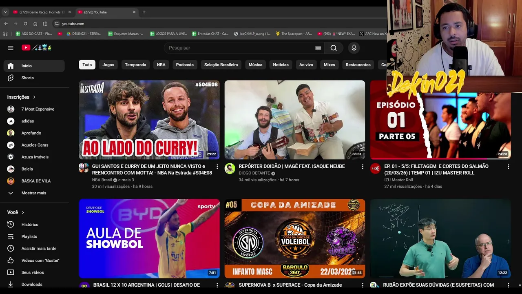Select the Jogos filter chip
Screen dimensions: 522x294
[108, 65]
